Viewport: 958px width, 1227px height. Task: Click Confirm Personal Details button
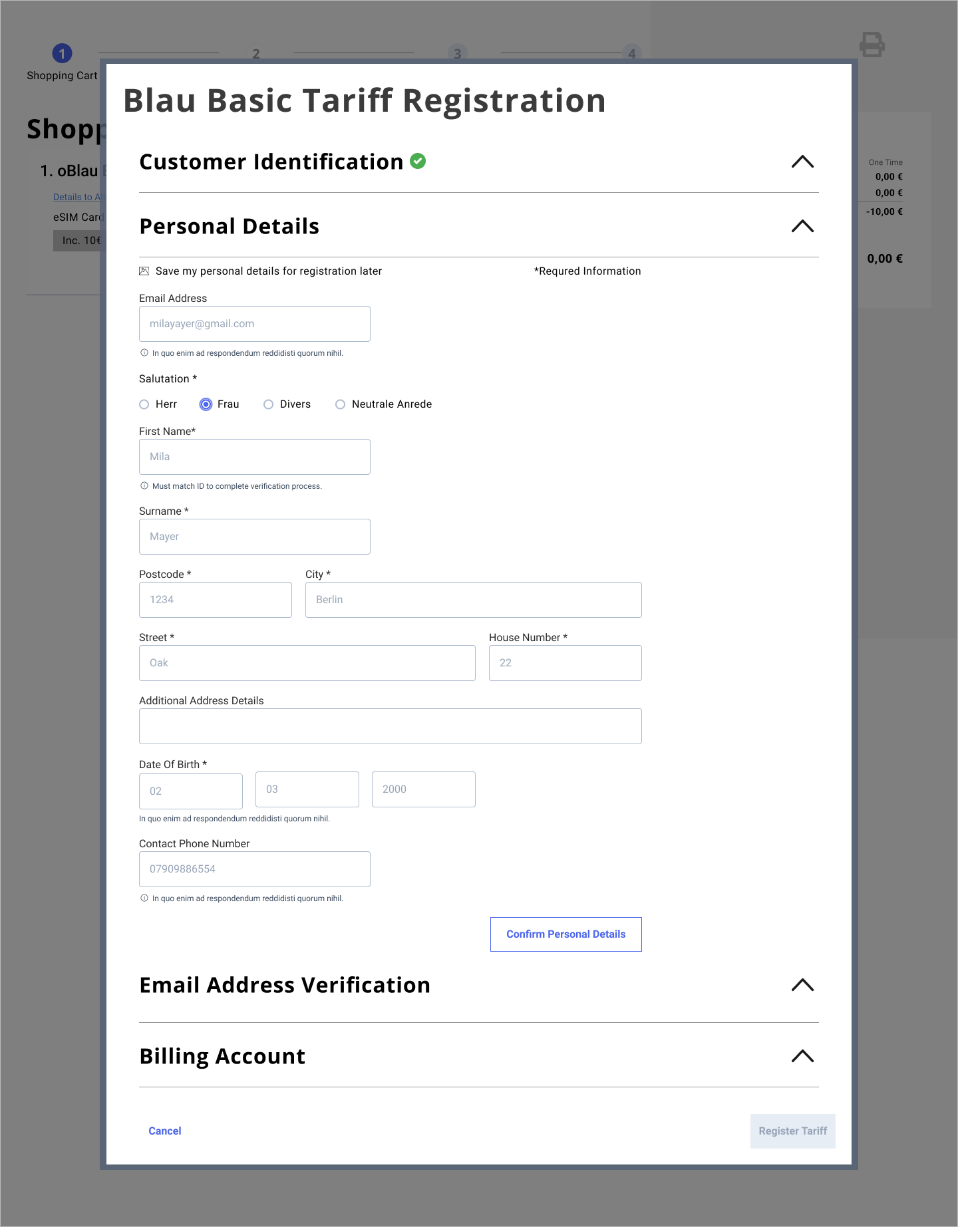click(x=566, y=934)
